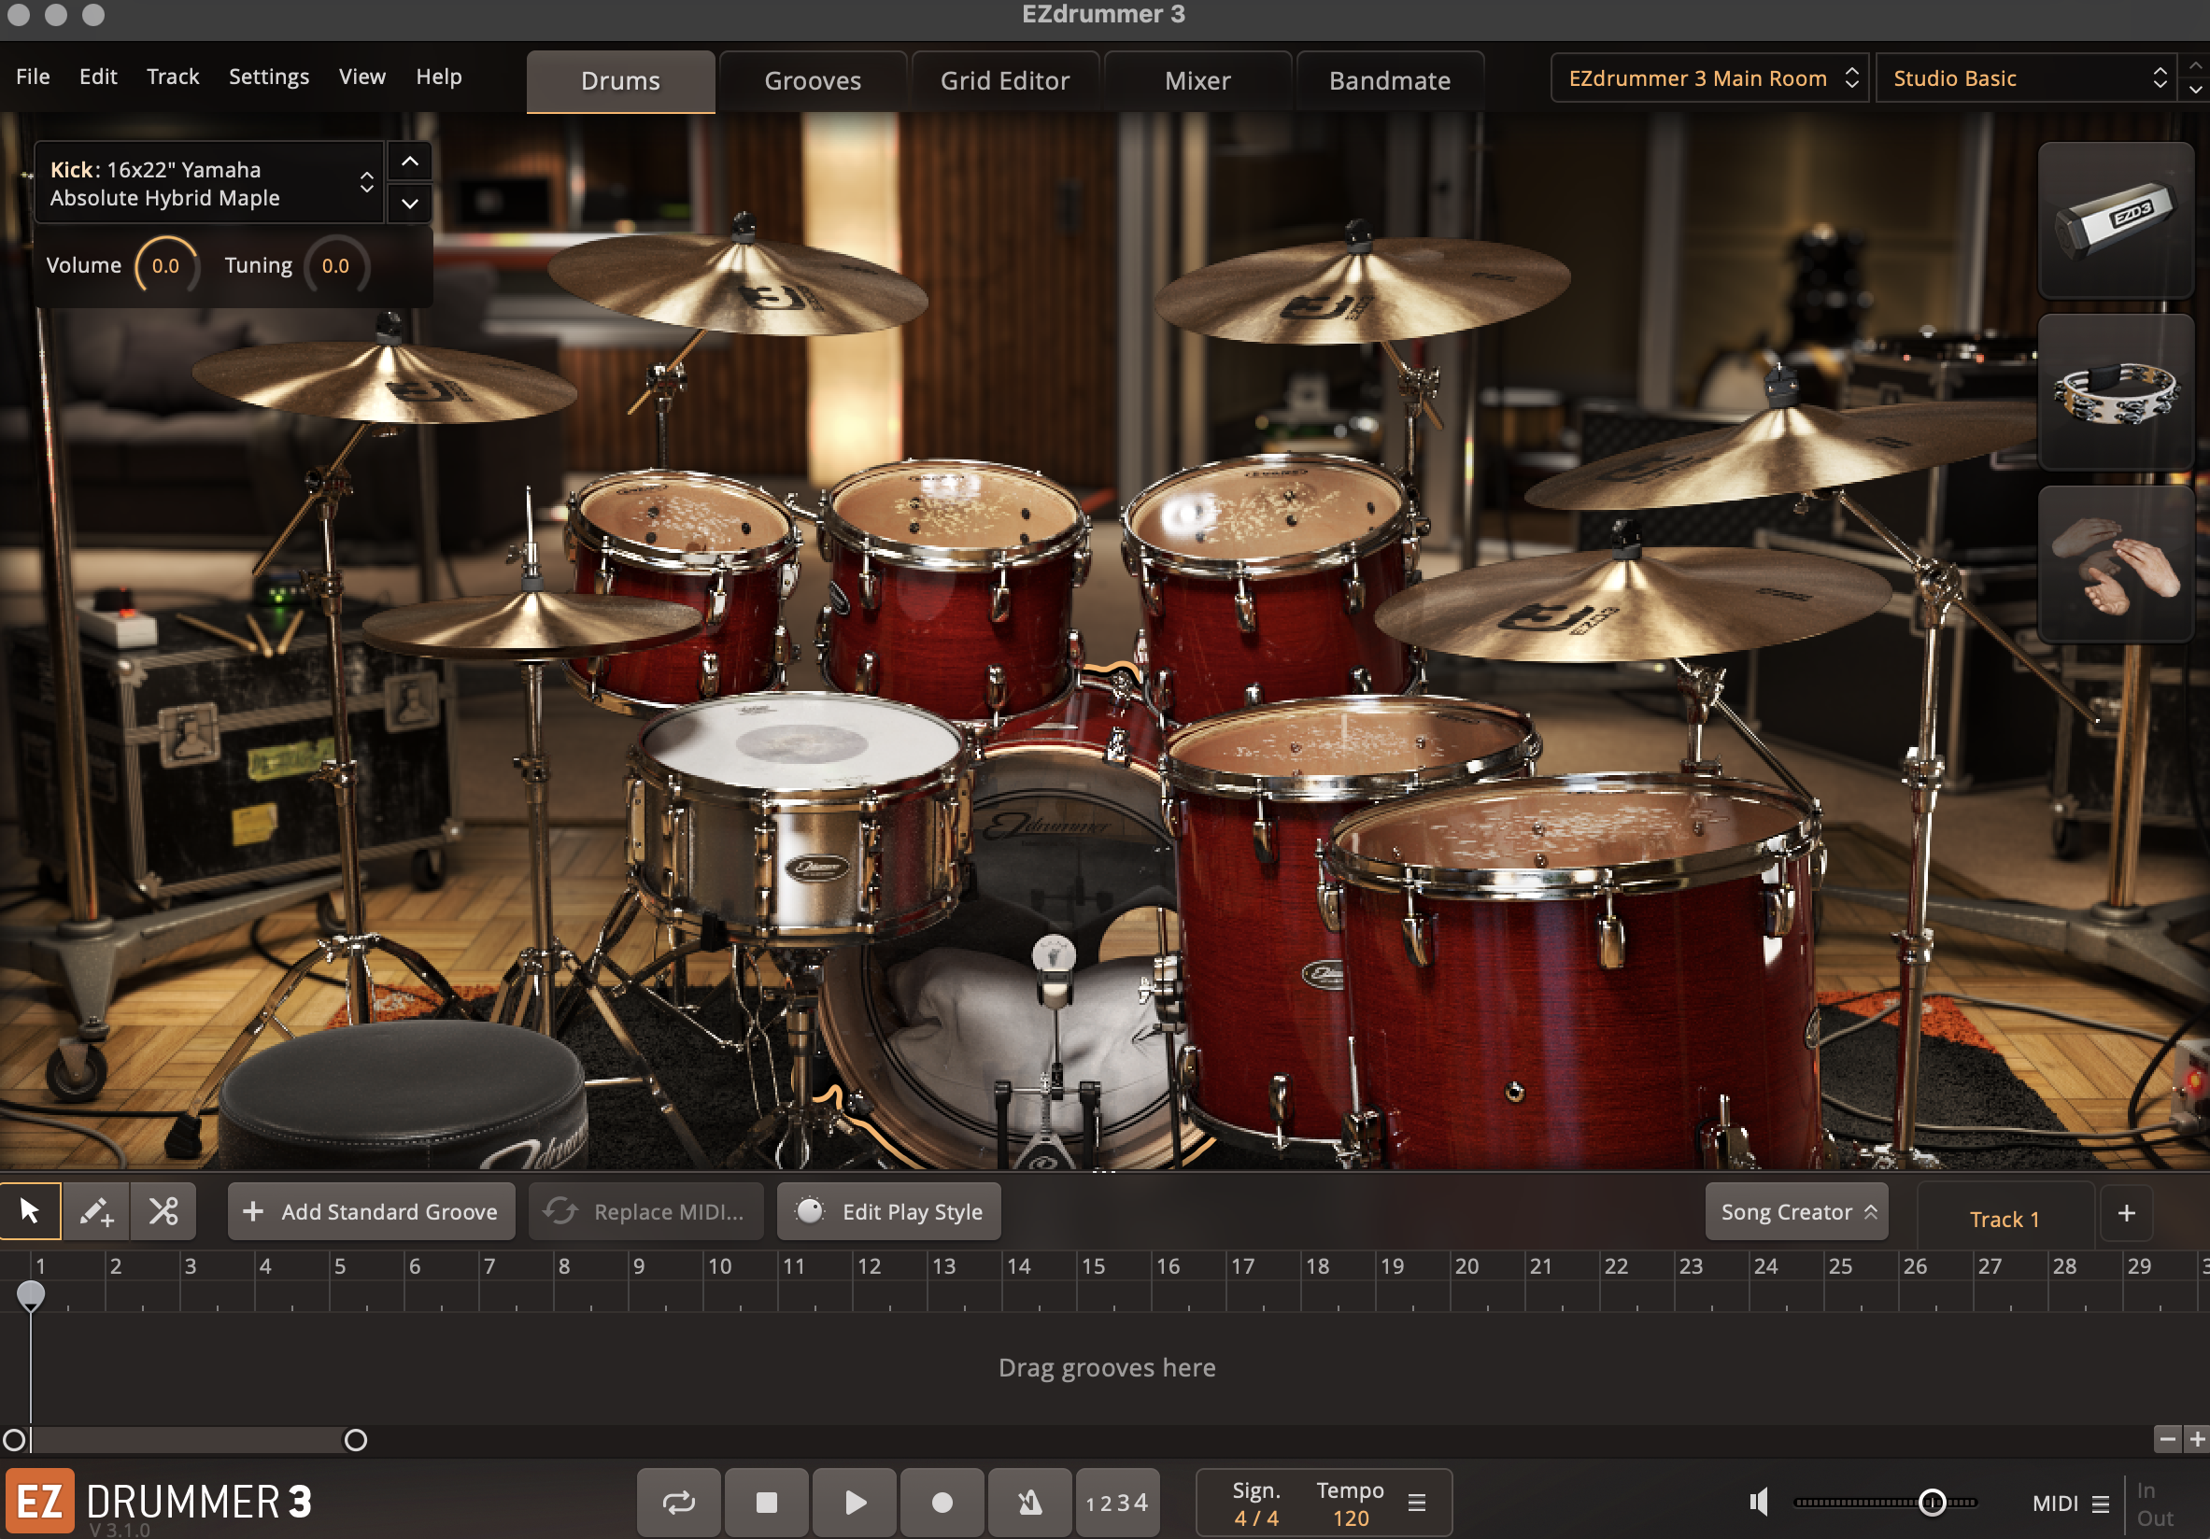This screenshot has width=2210, height=1539.
Task: Select the pencil draw tool
Action: (96, 1211)
